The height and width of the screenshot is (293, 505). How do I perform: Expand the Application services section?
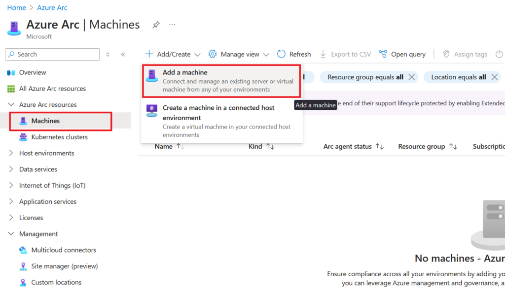pyautogui.click(x=11, y=201)
